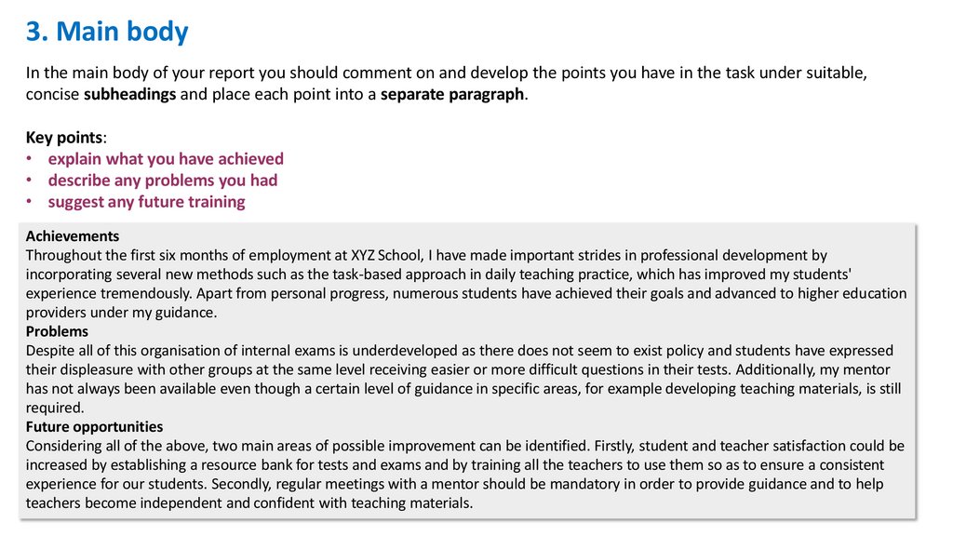The width and height of the screenshot is (953, 536).
Task: Select the "Future opportunities" subheading
Action: [x=94, y=427]
